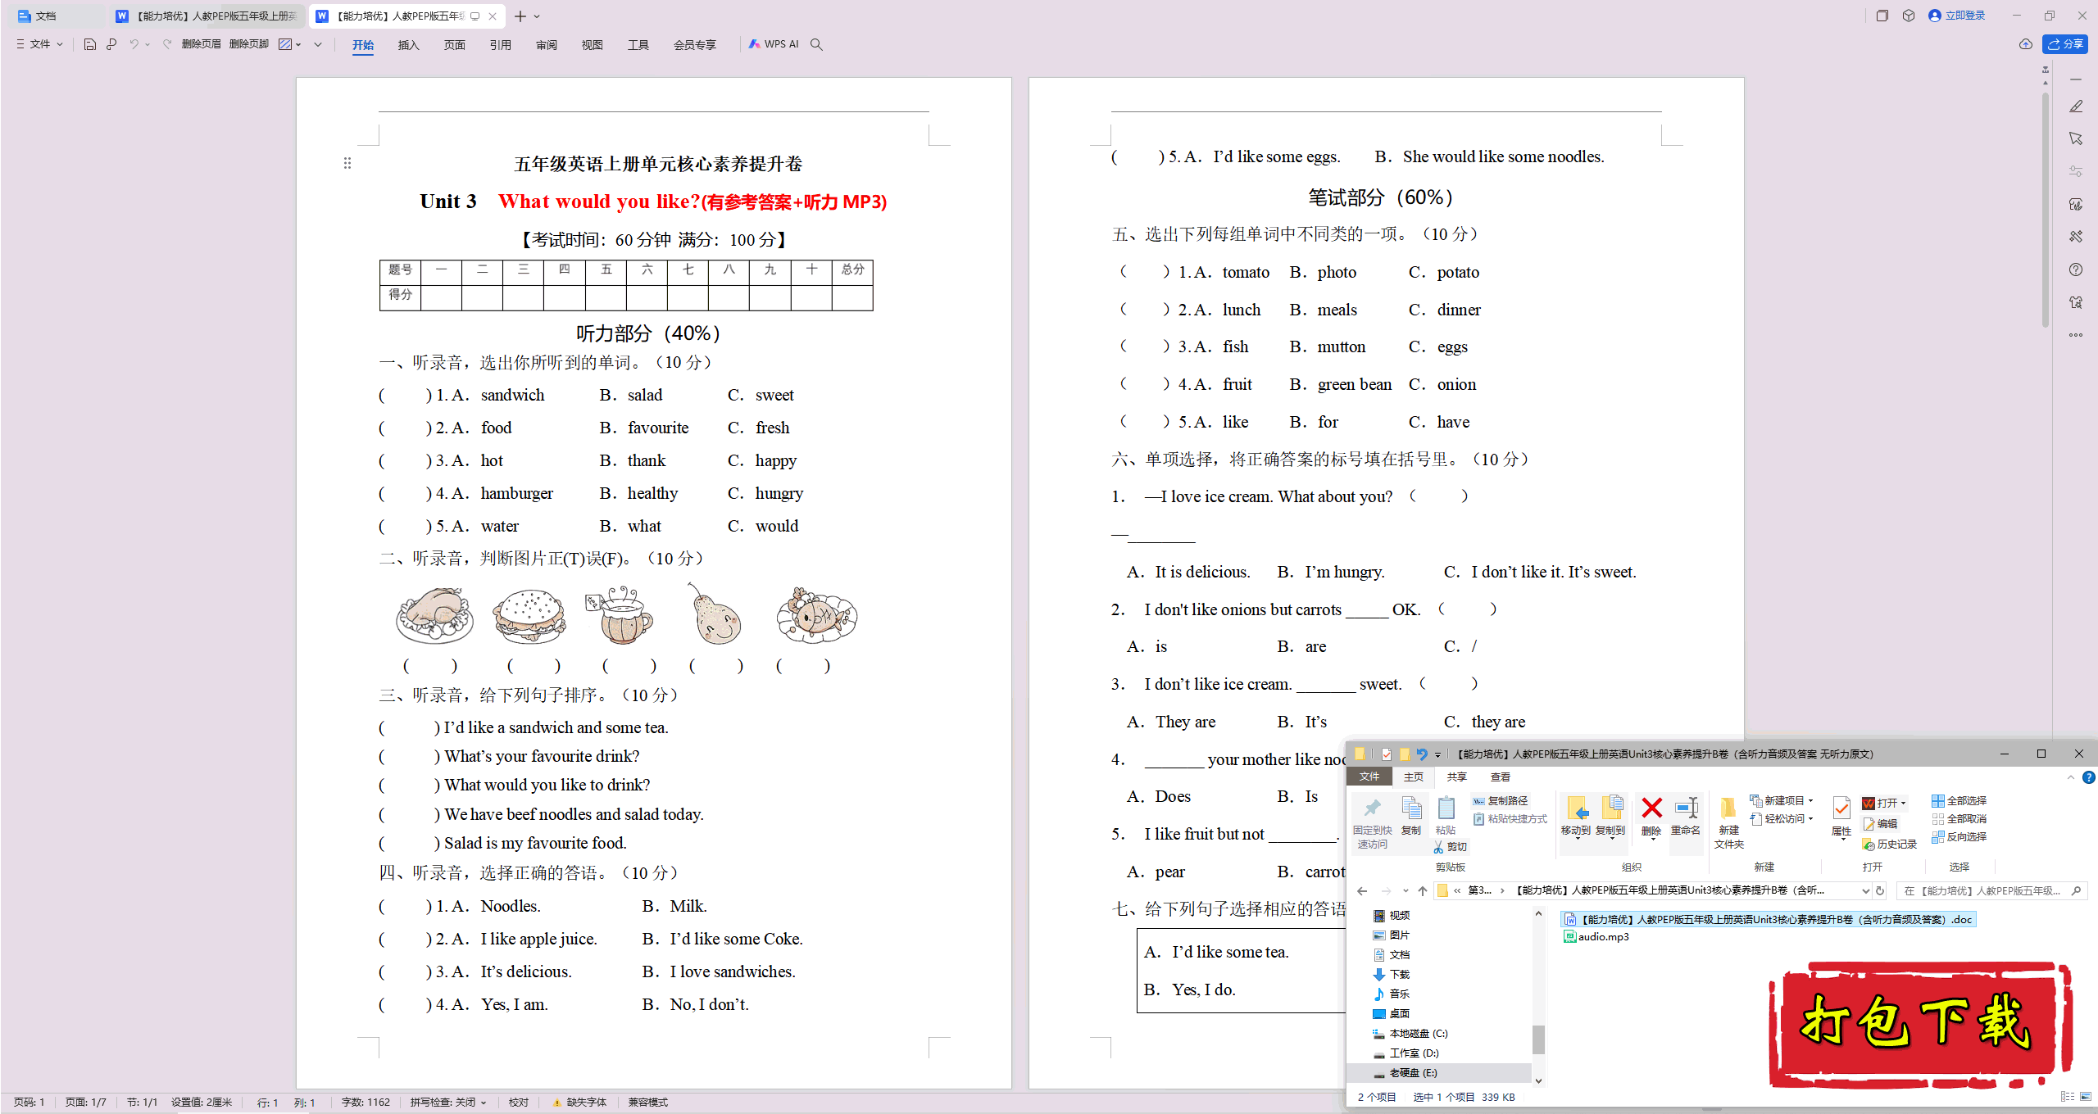Viewport: 2098px width, 1114px height.
Task: Open the 会员专享 tab
Action: [x=694, y=45]
